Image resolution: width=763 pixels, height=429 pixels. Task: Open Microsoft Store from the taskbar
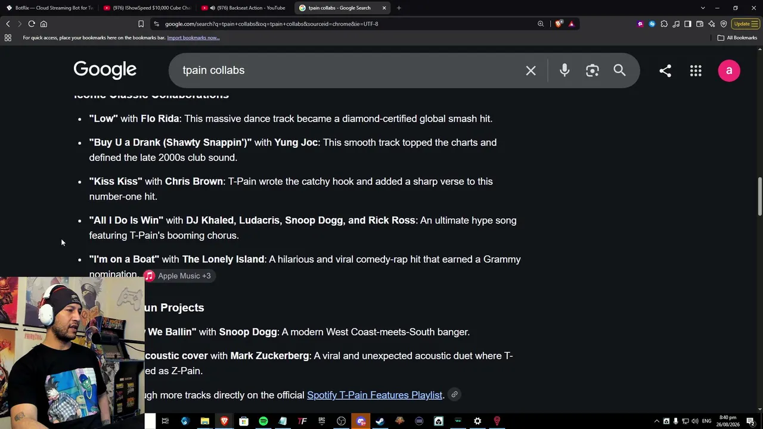(x=244, y=421)
